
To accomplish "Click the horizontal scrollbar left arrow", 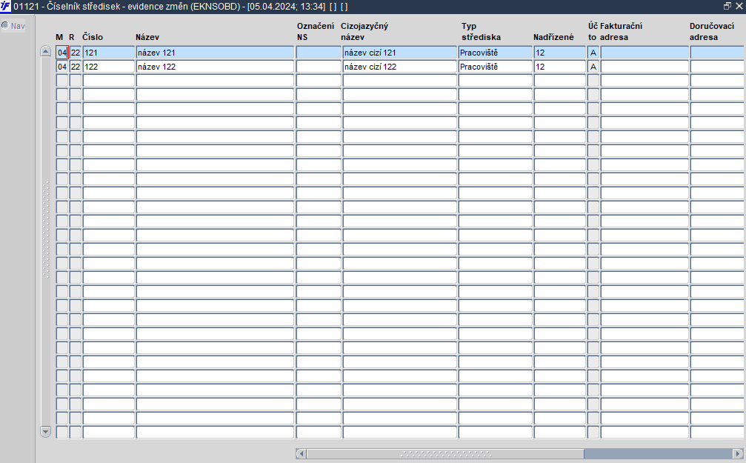I will [302, 453].
